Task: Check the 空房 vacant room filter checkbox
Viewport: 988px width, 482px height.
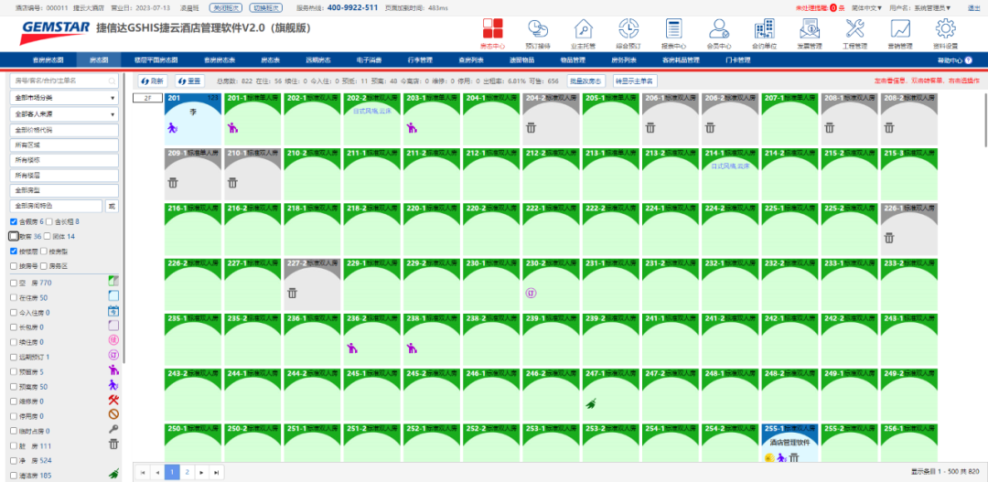Action: point(13,283)
